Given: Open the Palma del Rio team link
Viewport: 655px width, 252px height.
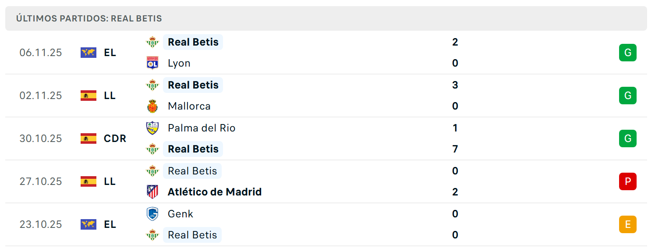Looking at the screenshot, I should [x=202, y=128].
